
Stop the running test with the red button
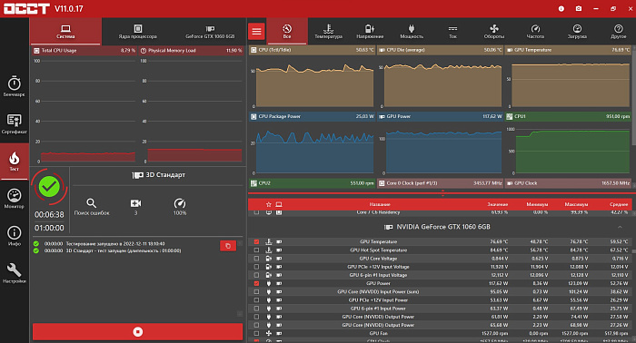coord(137,332)
